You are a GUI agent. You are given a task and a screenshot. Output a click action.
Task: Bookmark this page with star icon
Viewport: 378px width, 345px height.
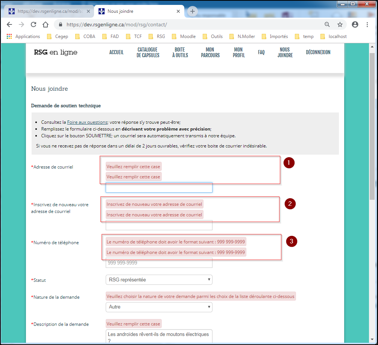point(340,24)
